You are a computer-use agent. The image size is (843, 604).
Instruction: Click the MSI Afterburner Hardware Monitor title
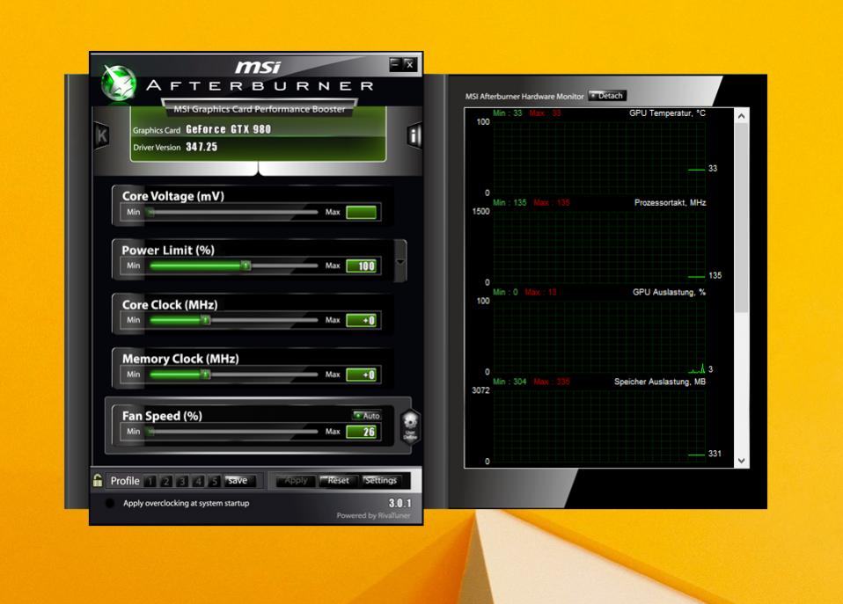524,96
